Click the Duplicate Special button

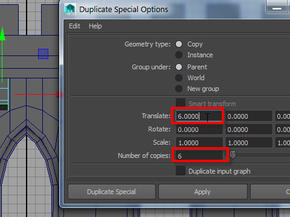[x=112, y=192]
